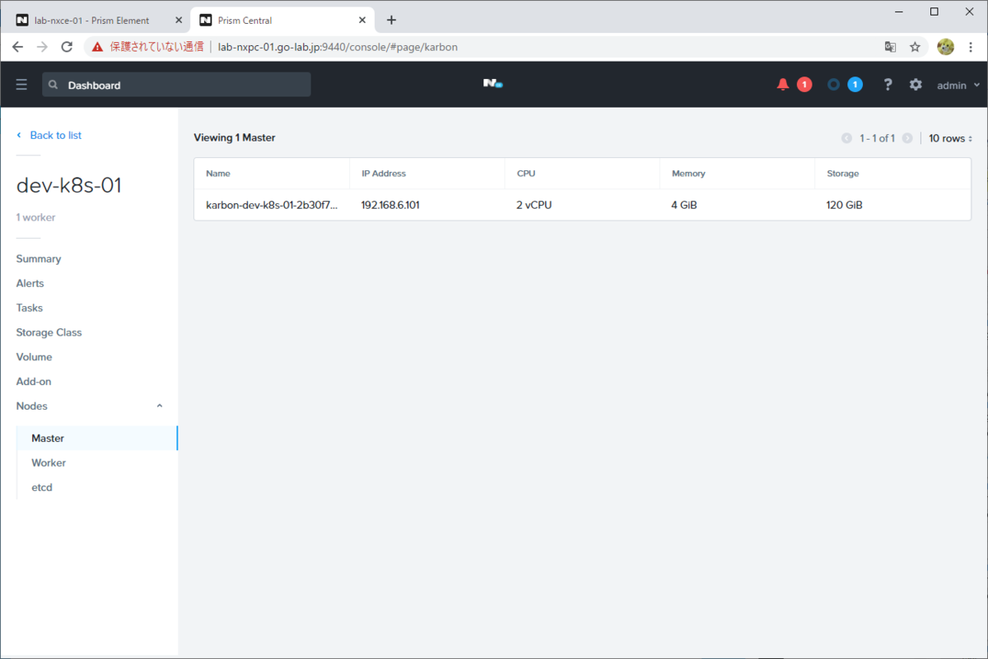Go back to cluster list

pos(49,135)
